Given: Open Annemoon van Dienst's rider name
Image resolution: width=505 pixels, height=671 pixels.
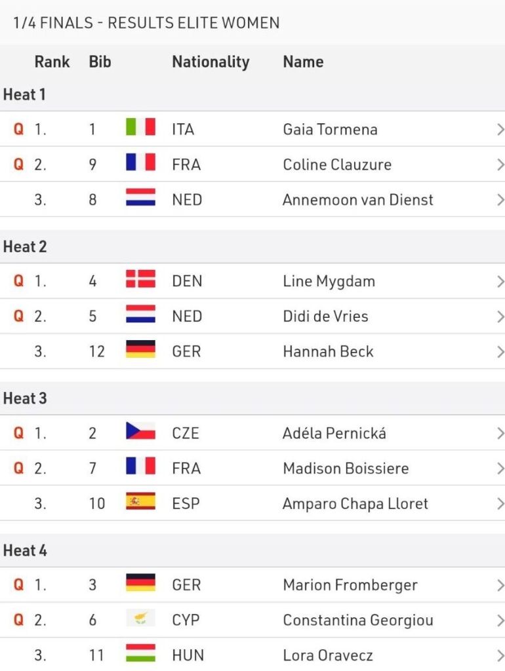Looking at the screenshot, I should 357,199.
